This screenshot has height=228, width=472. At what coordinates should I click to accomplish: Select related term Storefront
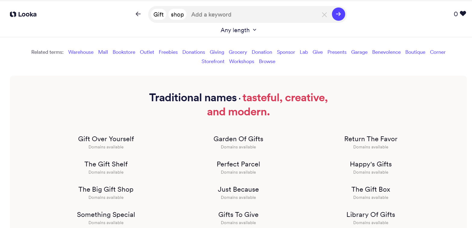[x=213, y=61]
